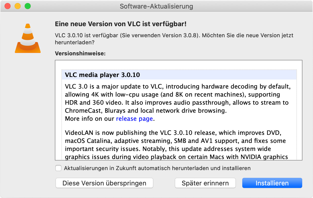The height and width of the screenshot is (198, 313).
Task: Click the 'Eine neue Version von VLC' headline
Action: 121,24
